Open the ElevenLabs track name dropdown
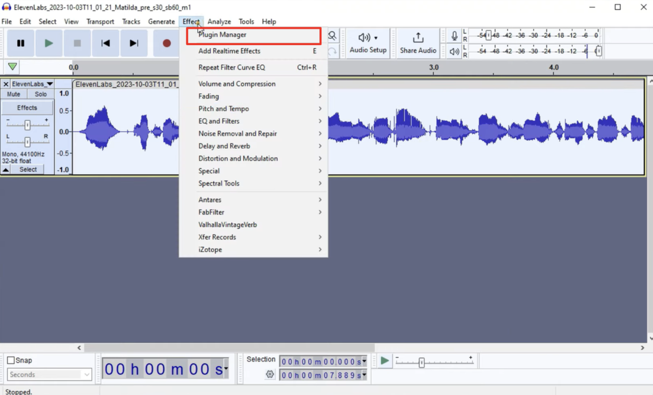Viewport: 653px width, 395px height. click(32, 84)
